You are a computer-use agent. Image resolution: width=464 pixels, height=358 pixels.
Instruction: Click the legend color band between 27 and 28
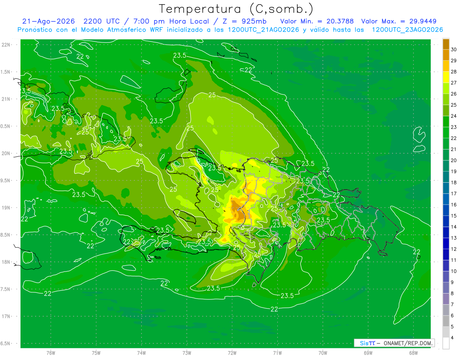[x=446, y=77]
